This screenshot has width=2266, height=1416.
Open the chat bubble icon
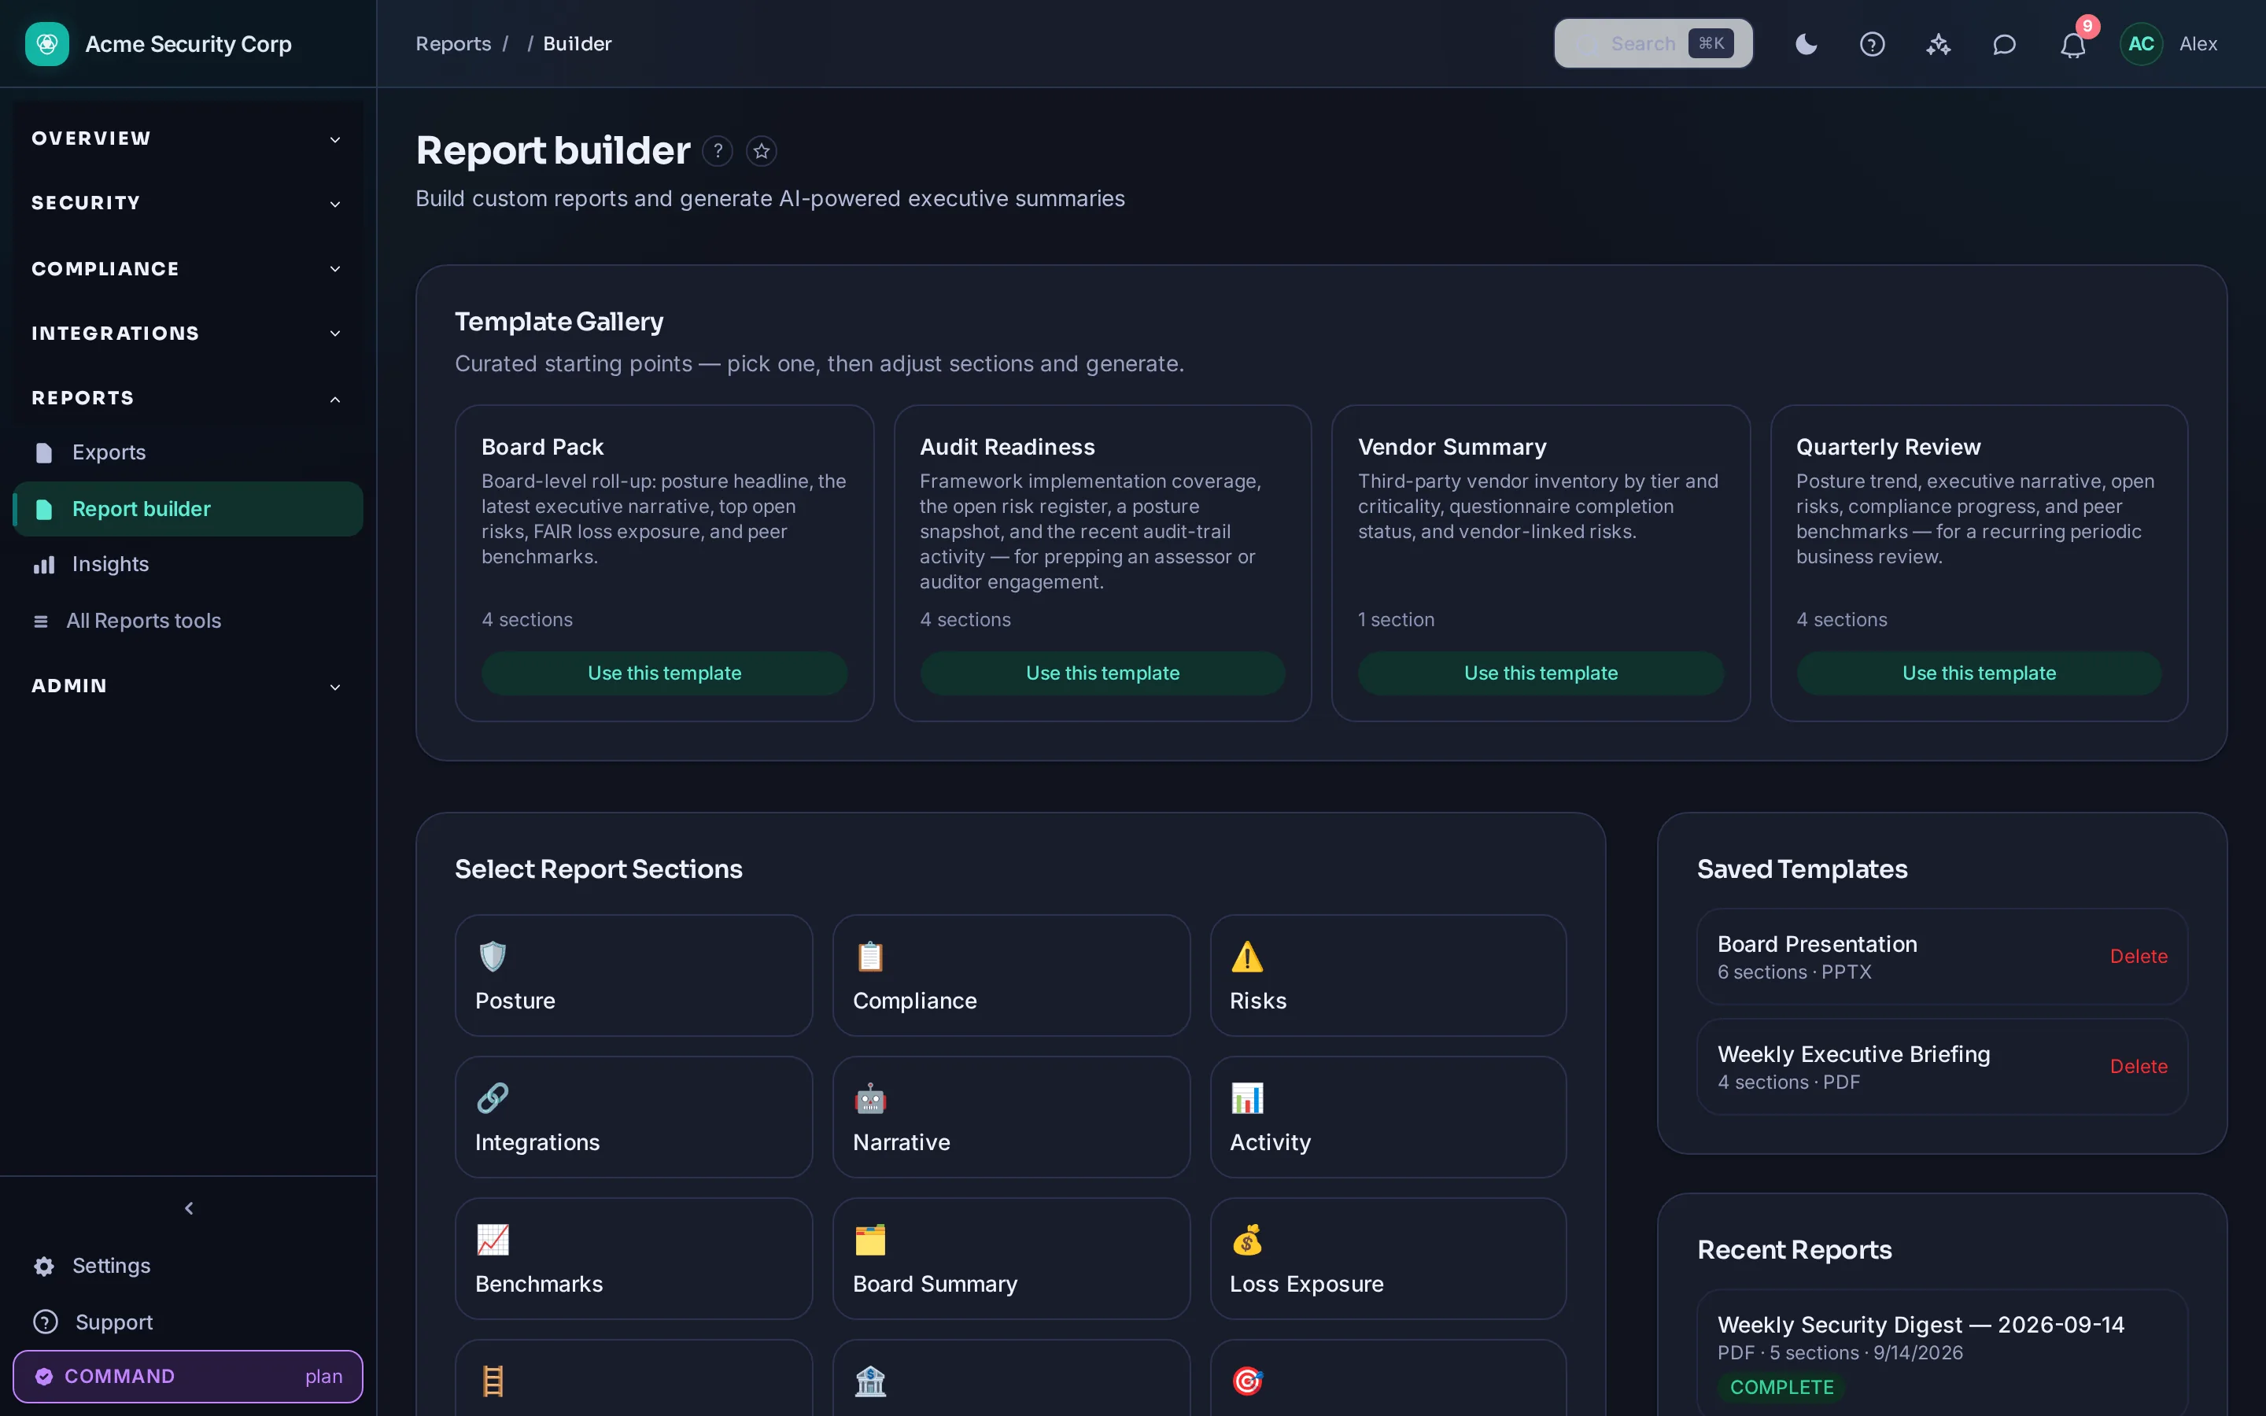2004,44
